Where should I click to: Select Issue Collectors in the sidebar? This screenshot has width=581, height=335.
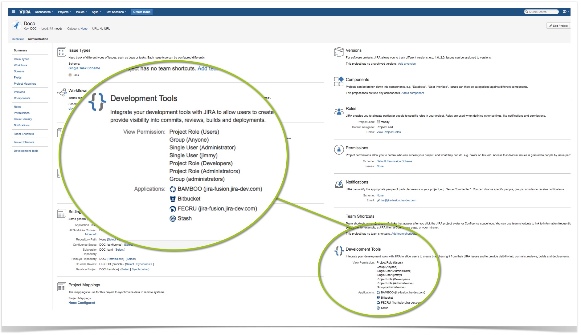pos(24,142)
